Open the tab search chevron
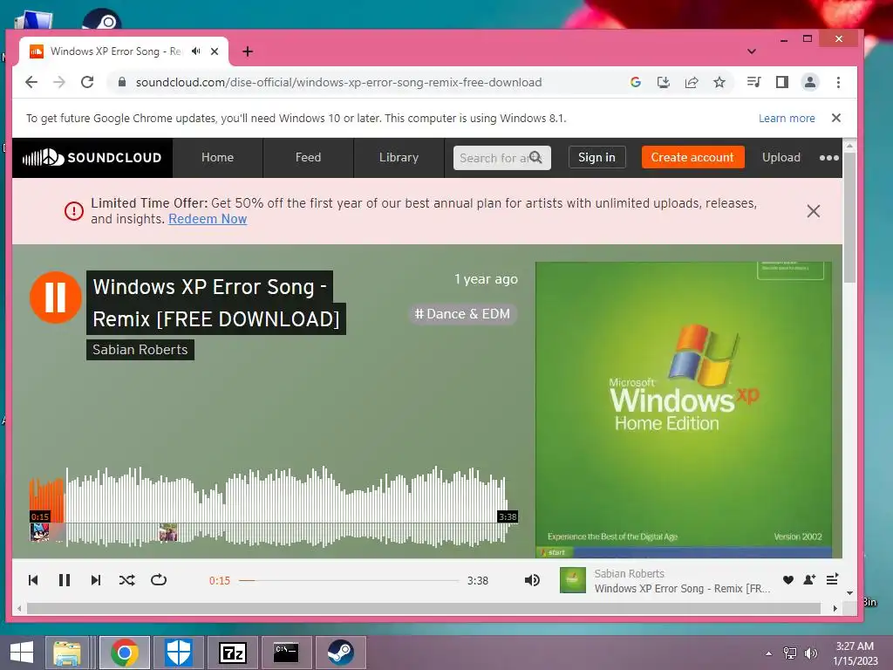Image resolution: width=893 pixels, height=670 pixels. [x=751, y=51]
